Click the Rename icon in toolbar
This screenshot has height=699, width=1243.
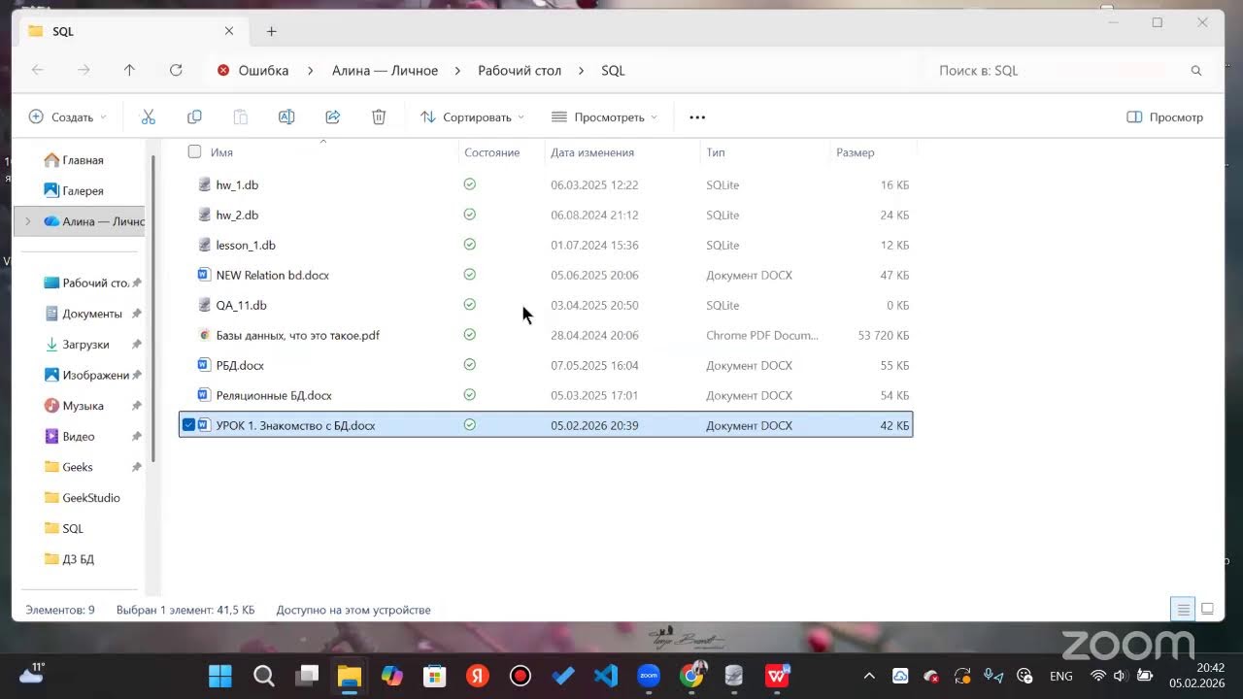click(x=286, y=116)
